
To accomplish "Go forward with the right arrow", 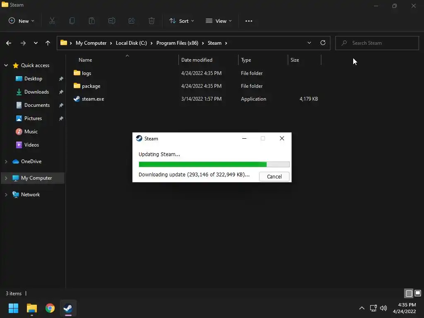I will [23, 43].
